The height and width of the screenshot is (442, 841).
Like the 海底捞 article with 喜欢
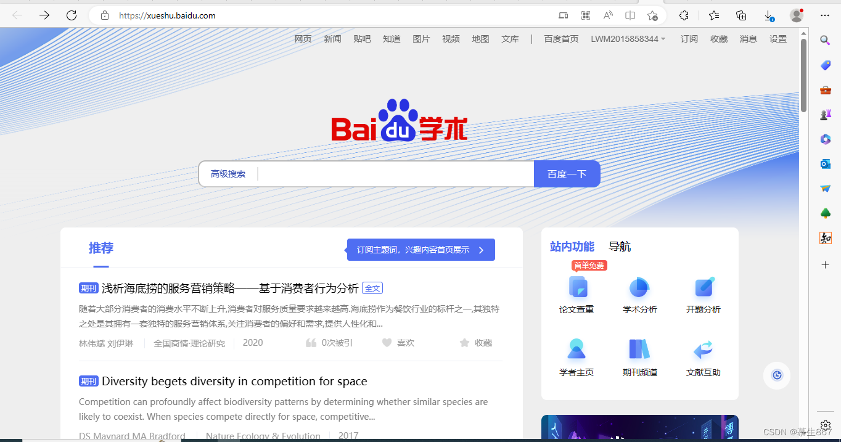398,343
